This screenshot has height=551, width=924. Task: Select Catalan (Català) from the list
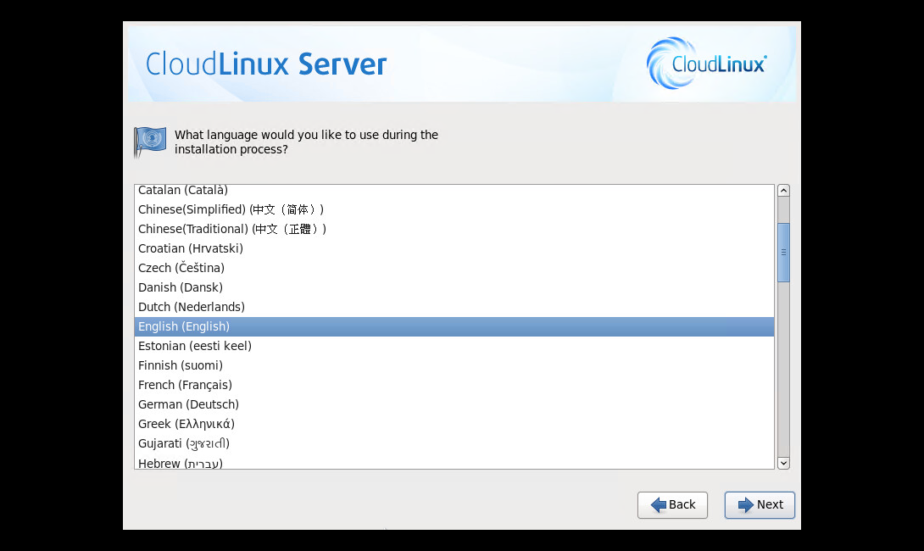[x=183, y=191]
